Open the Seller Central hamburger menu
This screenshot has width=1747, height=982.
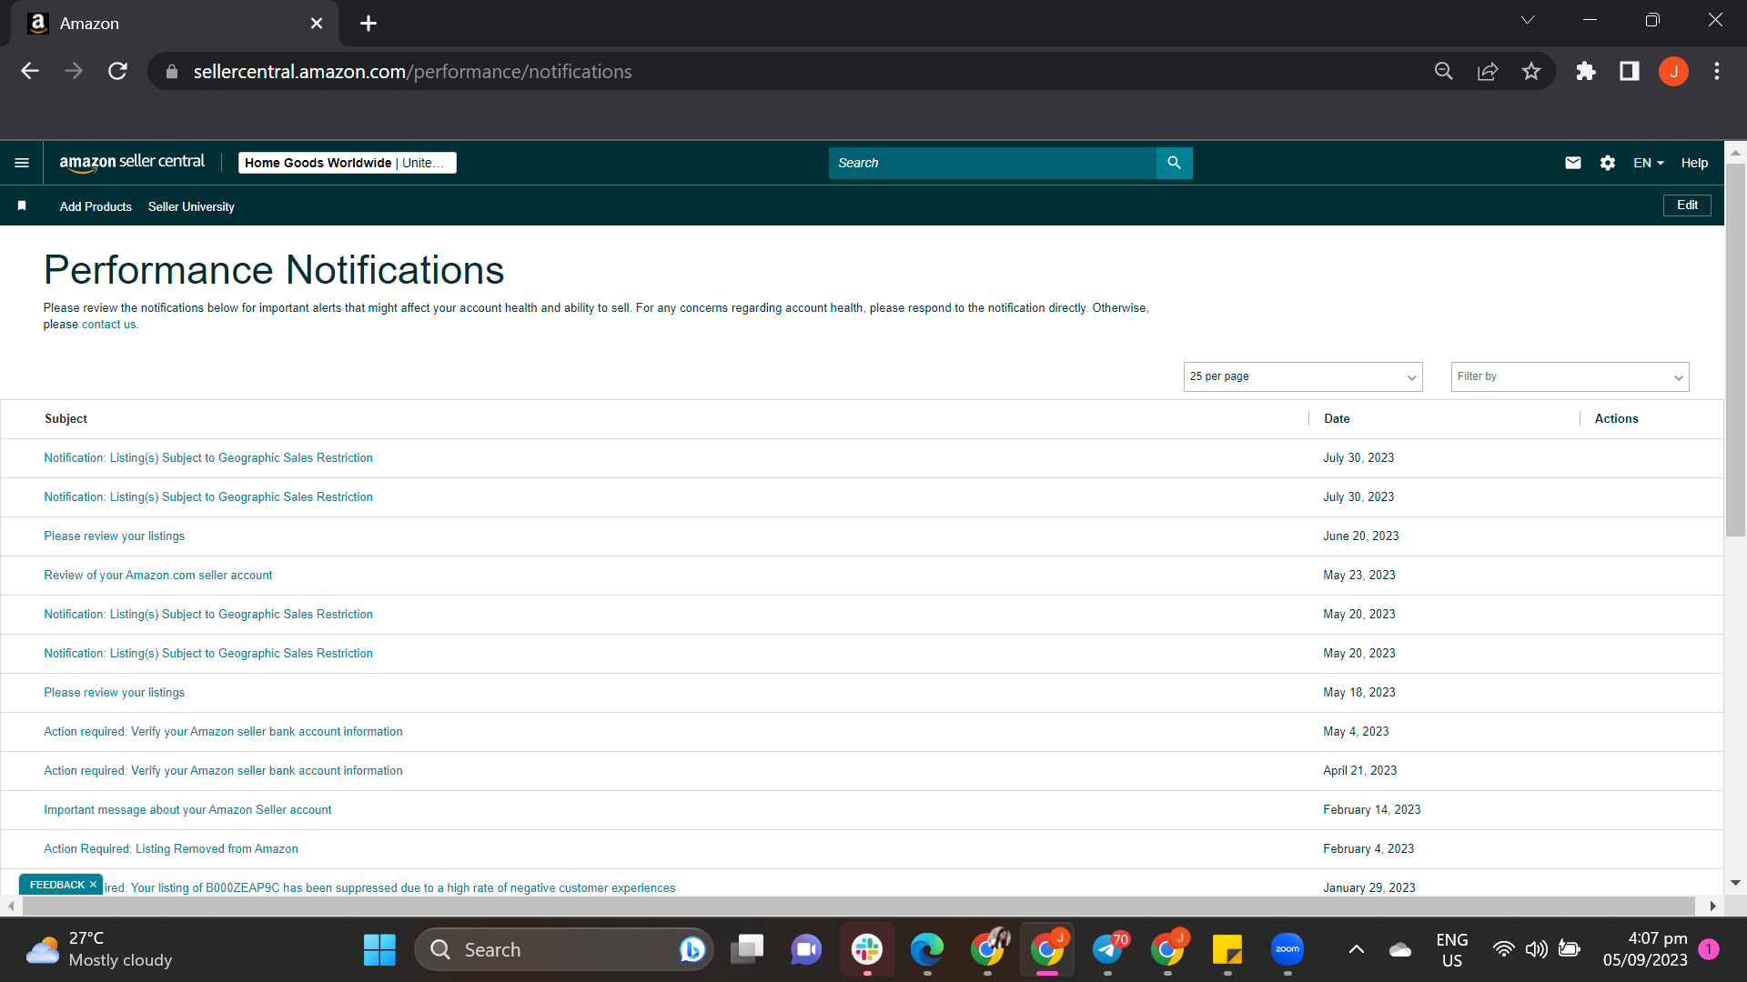[22, 163]
